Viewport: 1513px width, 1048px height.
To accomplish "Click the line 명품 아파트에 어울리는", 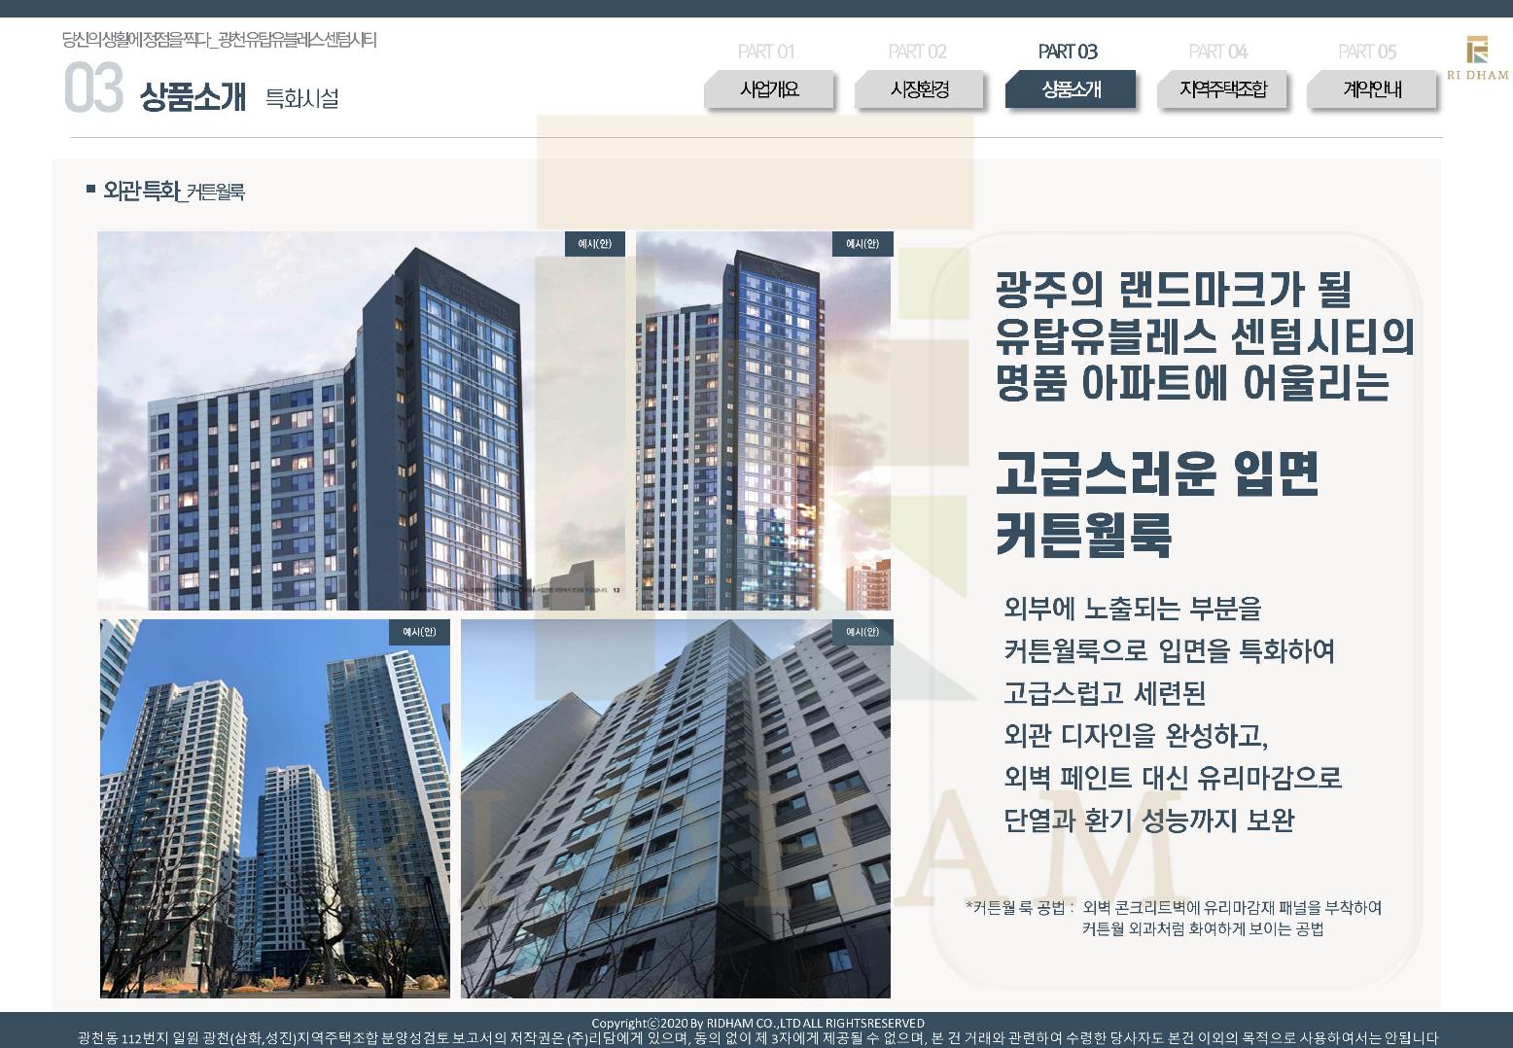I will pos(1192,383).
